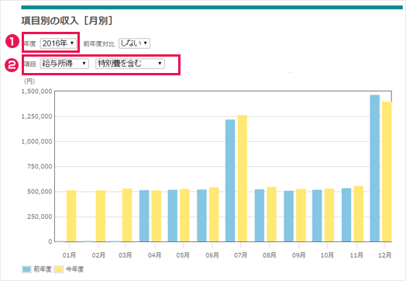Click the 項目別の収入［月別］ heading
The image size is (406, 281).
click(67, 21)
